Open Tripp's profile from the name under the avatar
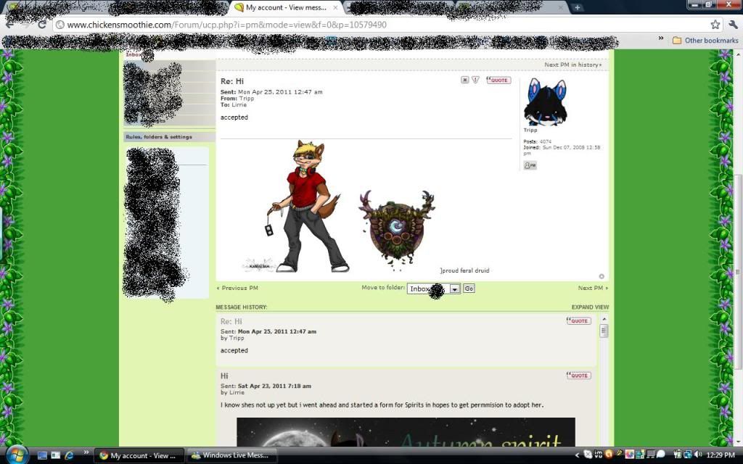 [530, 130]
